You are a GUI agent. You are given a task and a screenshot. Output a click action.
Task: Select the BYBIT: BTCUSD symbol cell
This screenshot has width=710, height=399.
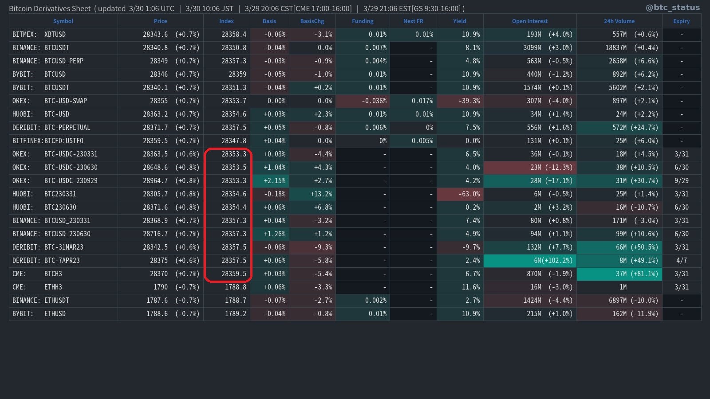point(63,74)
